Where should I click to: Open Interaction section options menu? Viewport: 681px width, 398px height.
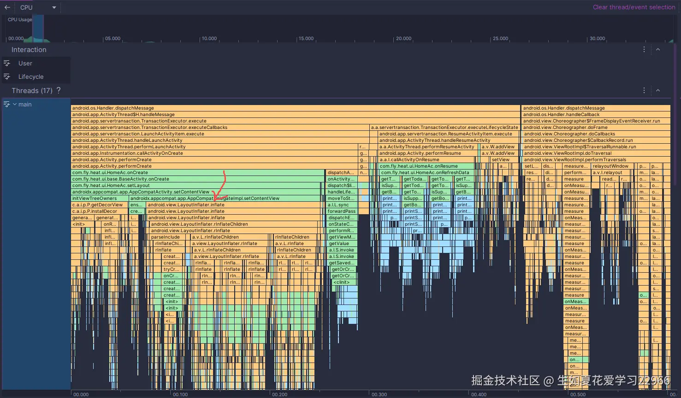coord(644,49)
